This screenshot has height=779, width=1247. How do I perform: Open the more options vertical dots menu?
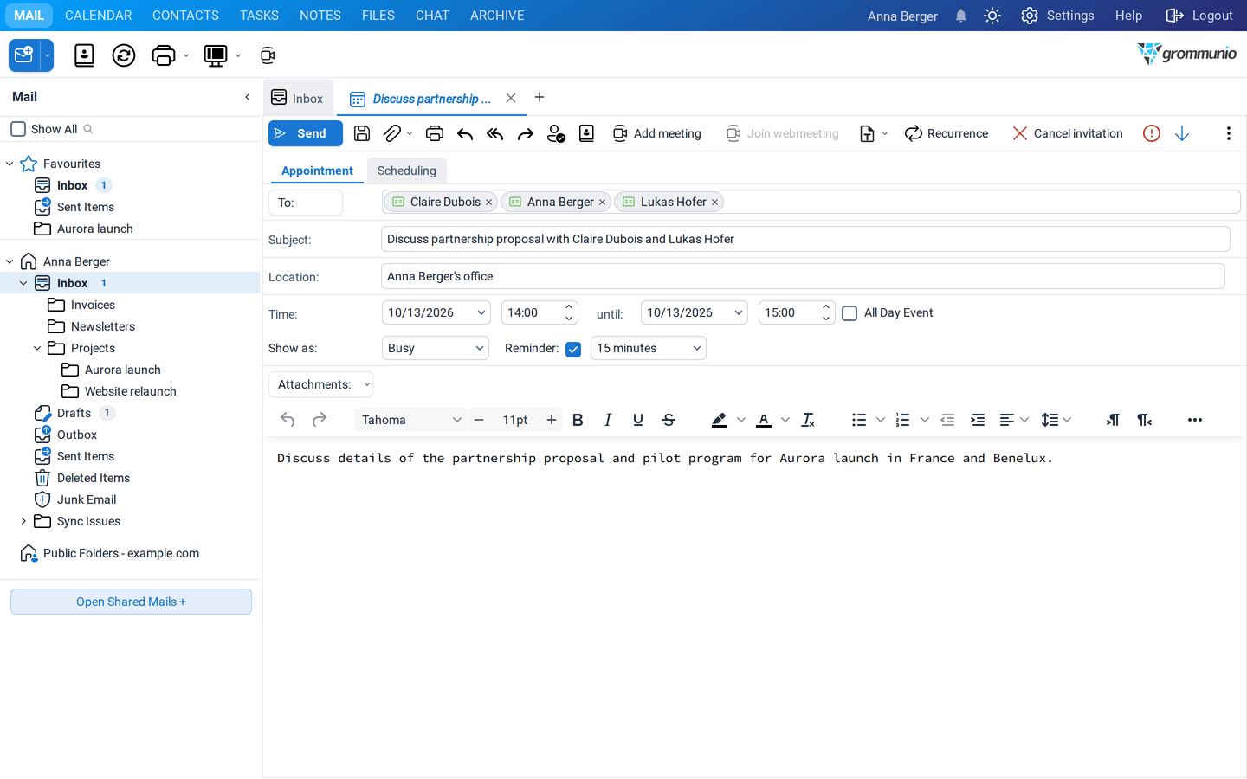tap(1228, 133)
